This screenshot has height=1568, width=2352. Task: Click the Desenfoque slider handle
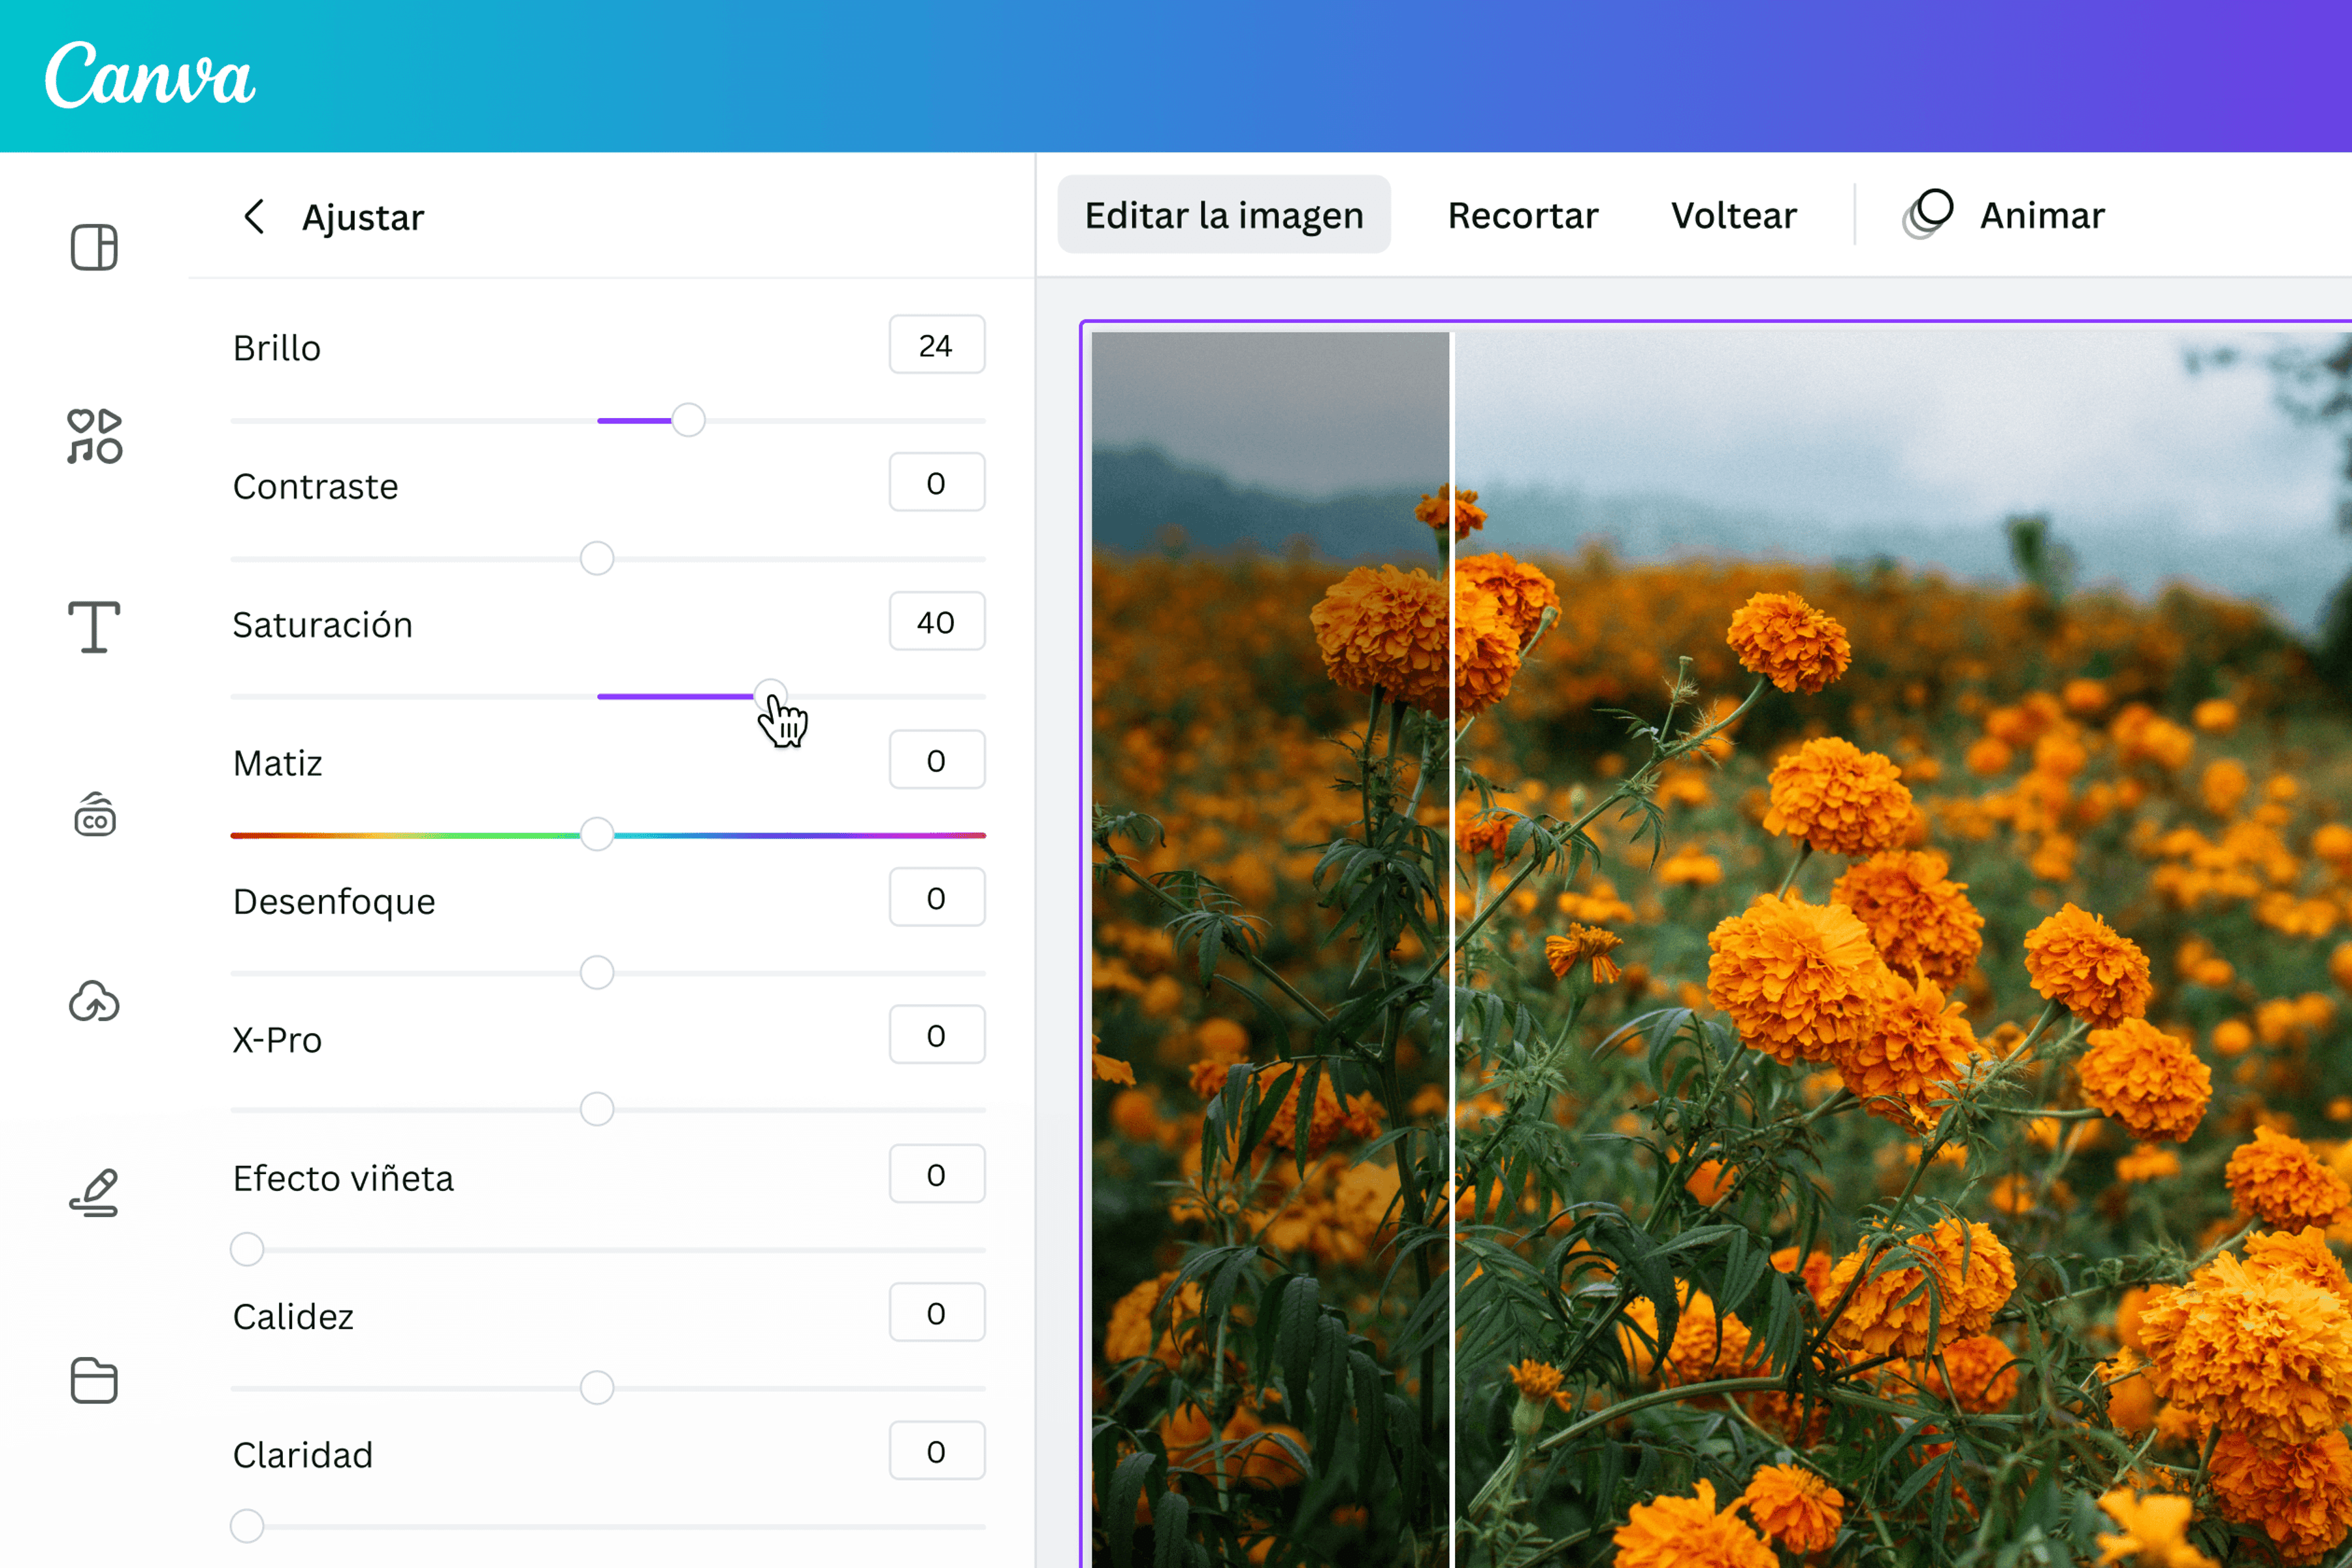tap(597, 972)
